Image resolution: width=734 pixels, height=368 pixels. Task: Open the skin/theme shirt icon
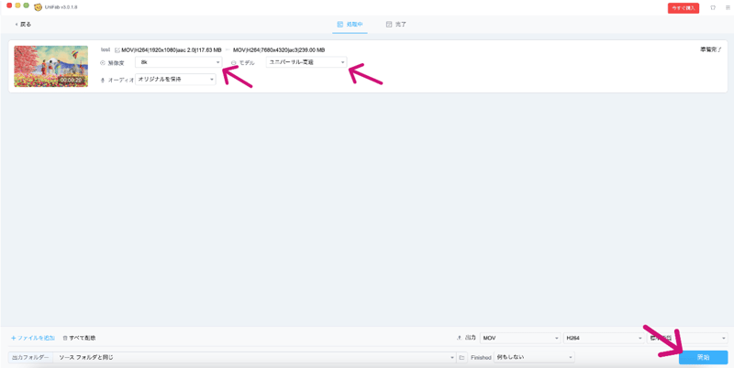pos(713,8)
